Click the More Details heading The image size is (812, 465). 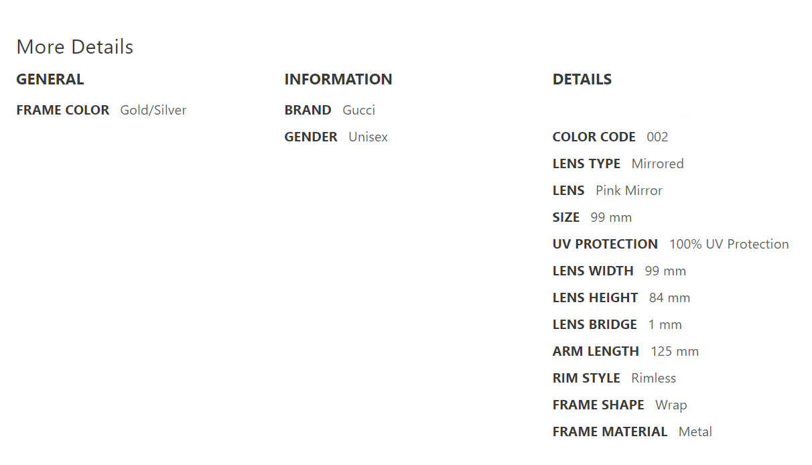click(x=74, y=47)
